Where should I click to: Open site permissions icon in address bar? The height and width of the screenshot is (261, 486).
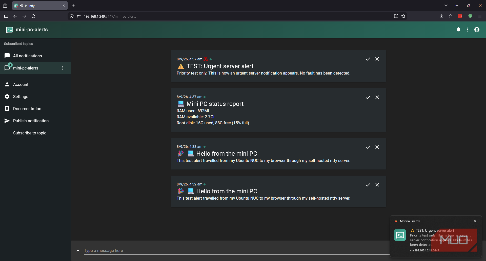[79, 16]
